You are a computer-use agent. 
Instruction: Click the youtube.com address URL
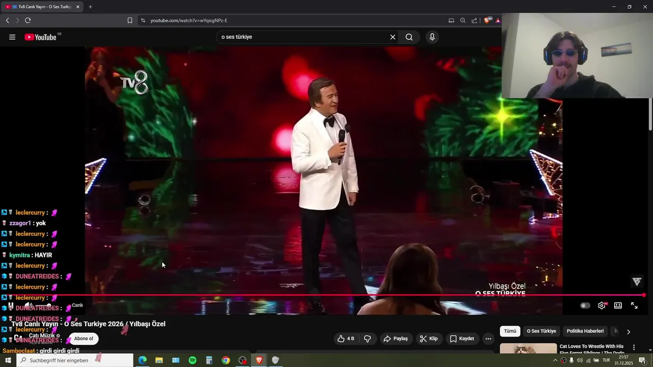(x=189, y=20)
